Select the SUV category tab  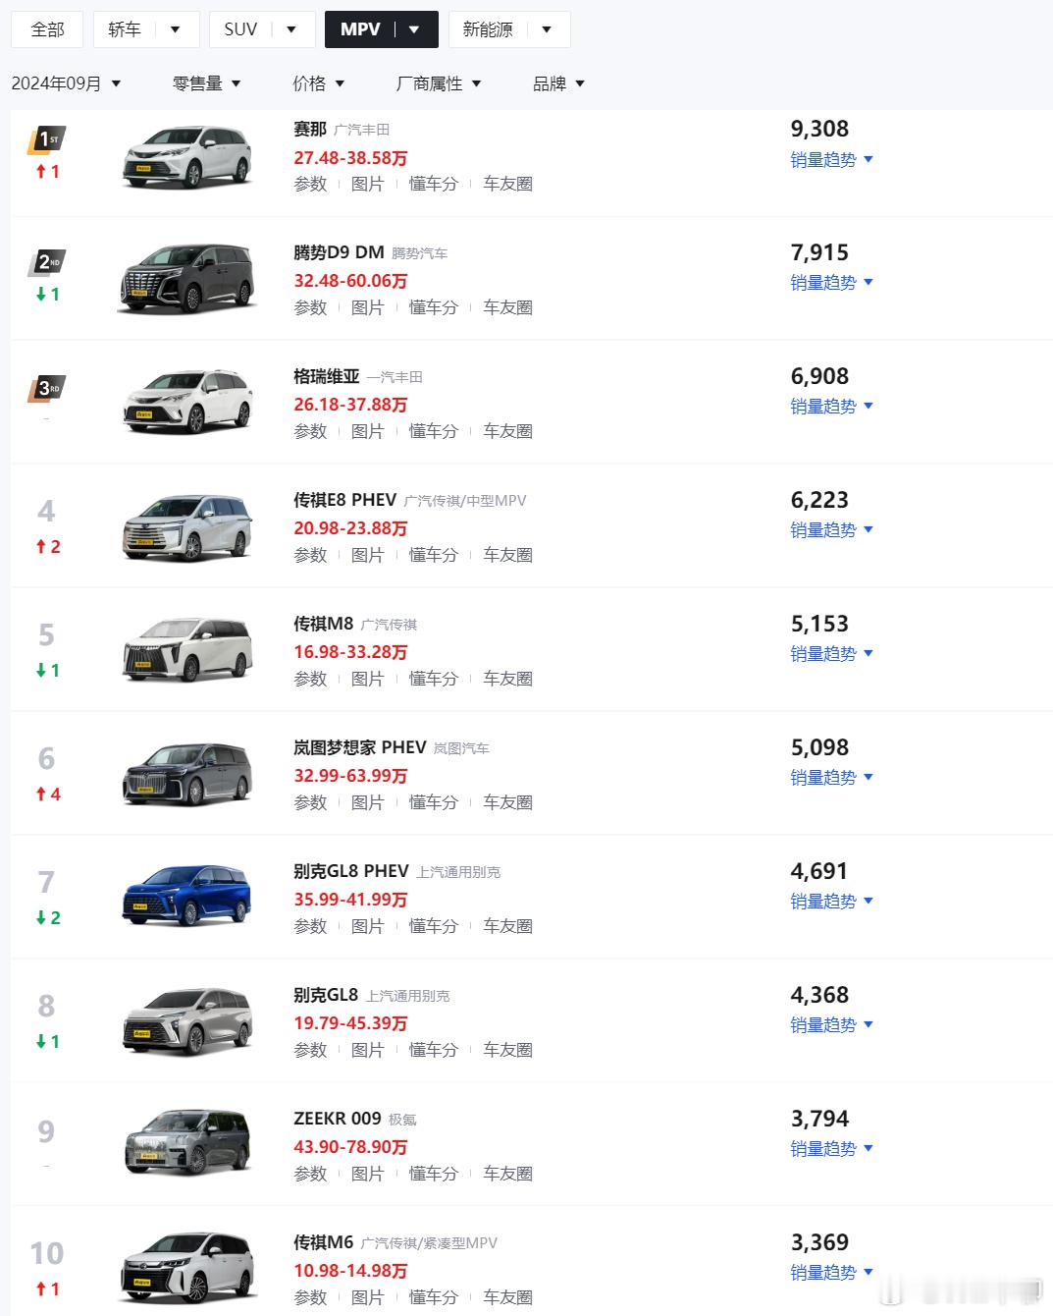click(262, 29)
